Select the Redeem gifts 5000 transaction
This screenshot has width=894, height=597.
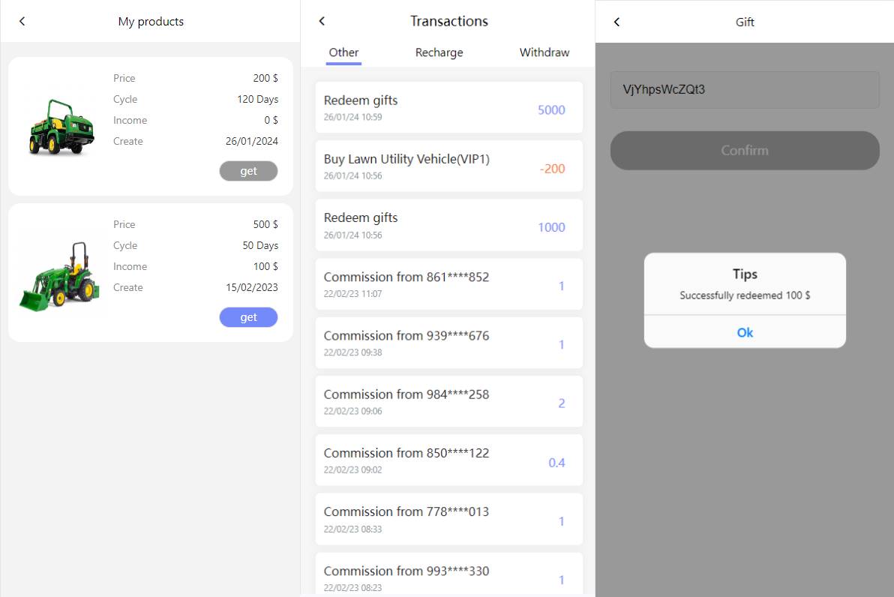(448, 107)
